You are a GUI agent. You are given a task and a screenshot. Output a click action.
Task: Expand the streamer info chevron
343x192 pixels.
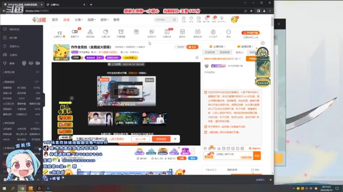click(x=197, y=58)
